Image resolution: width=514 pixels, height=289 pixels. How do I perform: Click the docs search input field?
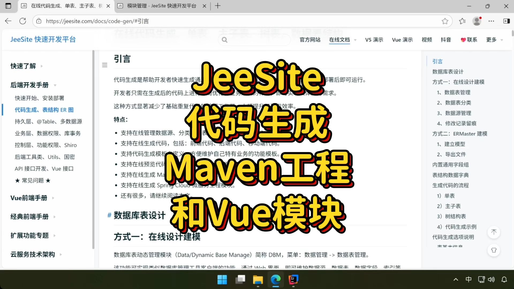click(254, 40)
